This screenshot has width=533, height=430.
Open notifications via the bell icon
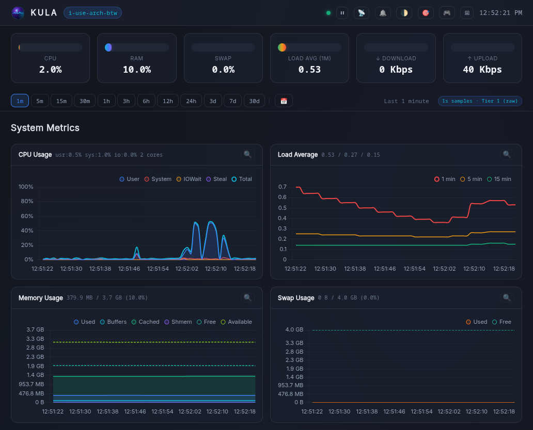click(x=383, y=13)
